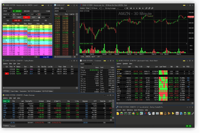Expand the DAY time-in-force dropdown

[36, 14]
